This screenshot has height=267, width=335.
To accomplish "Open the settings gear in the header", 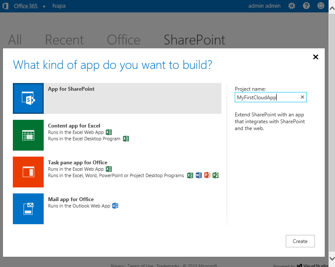I will pyautogui.click(x=292, y=6).
